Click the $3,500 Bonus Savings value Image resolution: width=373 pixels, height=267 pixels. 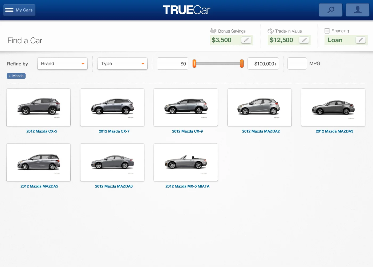pyautogui.click(x=221, y=40)
